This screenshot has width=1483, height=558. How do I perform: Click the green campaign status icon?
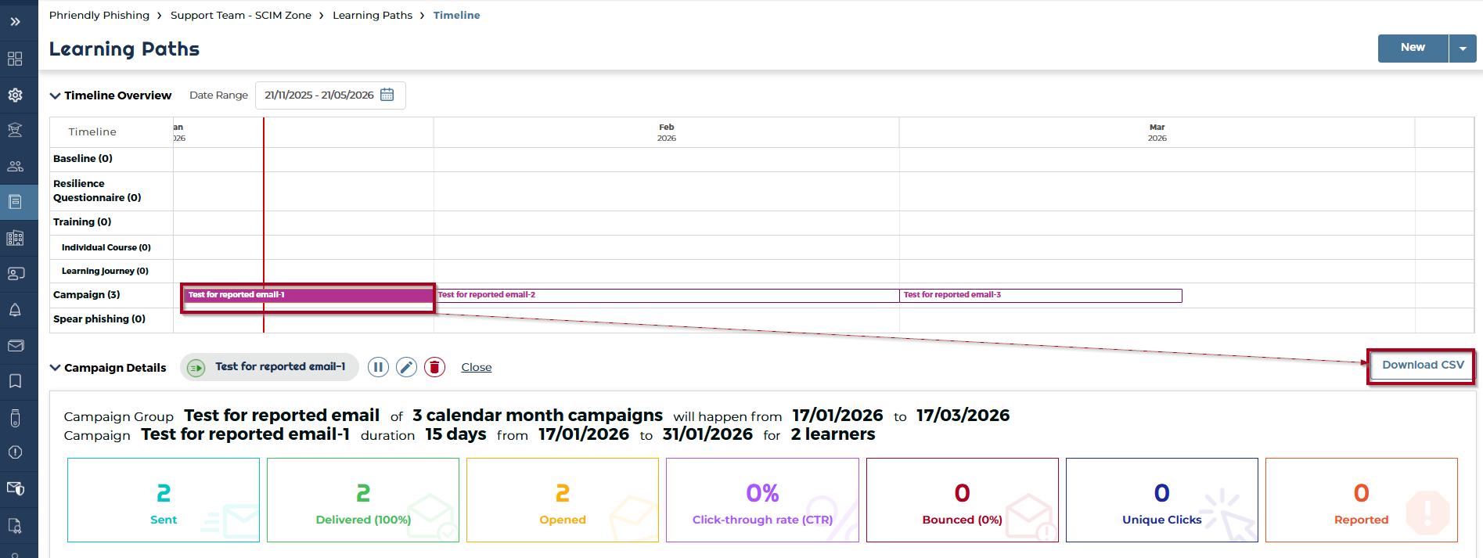click(196, 367)
